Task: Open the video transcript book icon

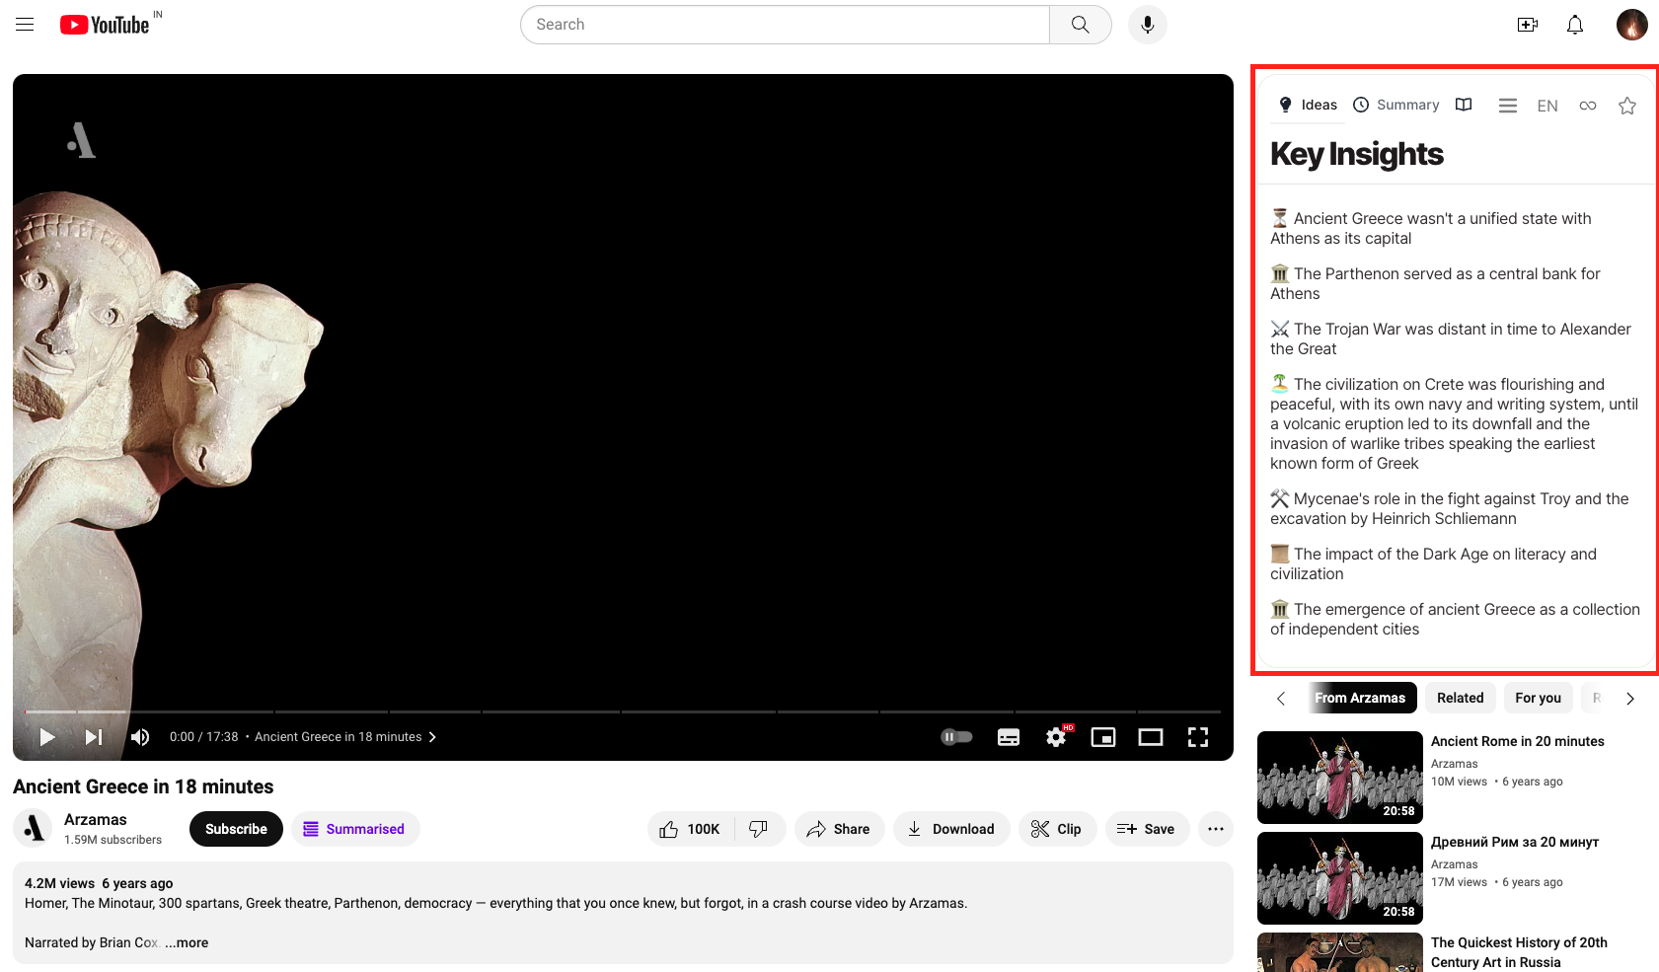Action: 1464,105
